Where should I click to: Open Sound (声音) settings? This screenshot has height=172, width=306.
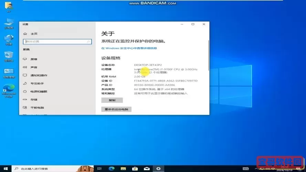click(34, 67)
